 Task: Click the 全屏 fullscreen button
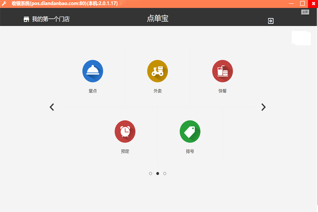pos(305,12)
